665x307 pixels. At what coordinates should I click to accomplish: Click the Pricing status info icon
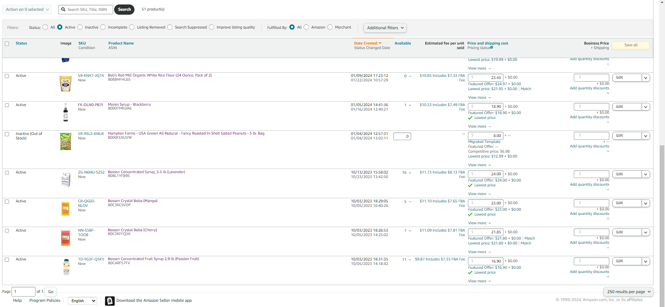tap(492, 47)
